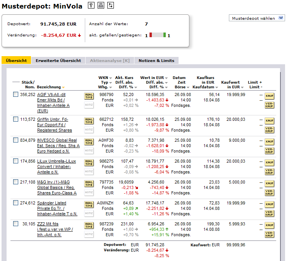Click the help question mark icon
Image resolution: width=287 pixels, height=261 pixels.
point(91,5)
